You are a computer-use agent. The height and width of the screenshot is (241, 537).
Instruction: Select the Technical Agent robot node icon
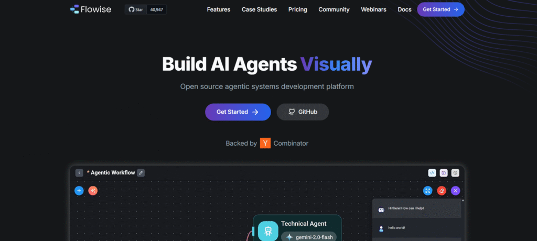[268, 231]
